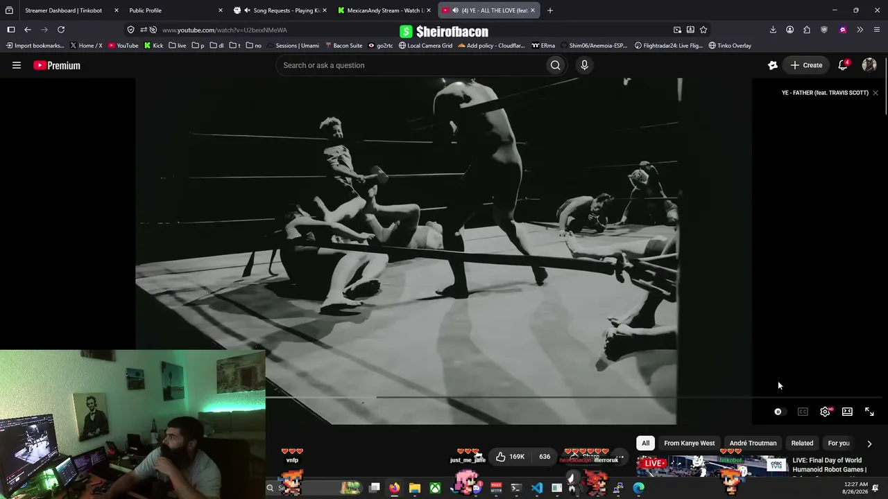
Task: Go to YouTube Premium home logo
Action: pyautogui.click(x=57, y=65)
